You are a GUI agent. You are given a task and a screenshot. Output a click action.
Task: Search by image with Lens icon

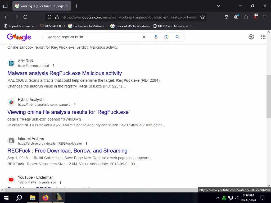[x=166, y=37]
